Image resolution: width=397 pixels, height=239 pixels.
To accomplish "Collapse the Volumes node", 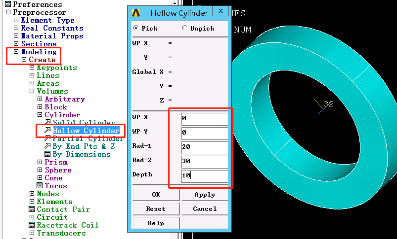I will (x=32, y=91).
